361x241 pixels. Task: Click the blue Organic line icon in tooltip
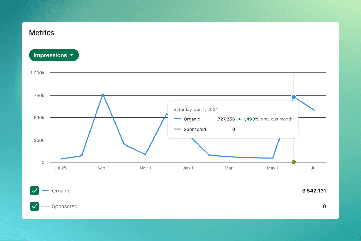[x=177, y=119]
